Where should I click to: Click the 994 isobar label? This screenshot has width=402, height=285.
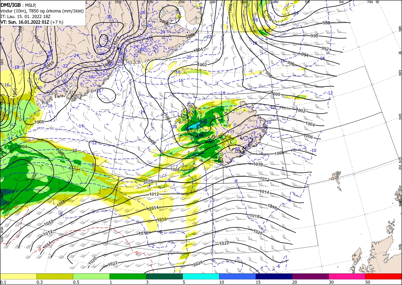coord(305,55)
